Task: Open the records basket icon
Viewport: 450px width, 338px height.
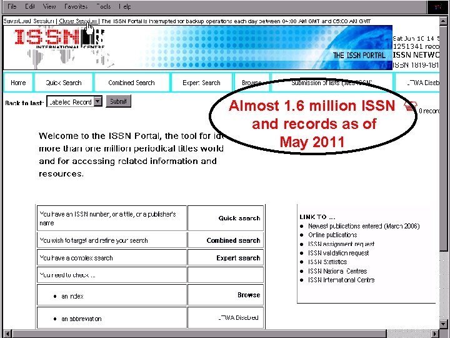Action: pos(411,106)
